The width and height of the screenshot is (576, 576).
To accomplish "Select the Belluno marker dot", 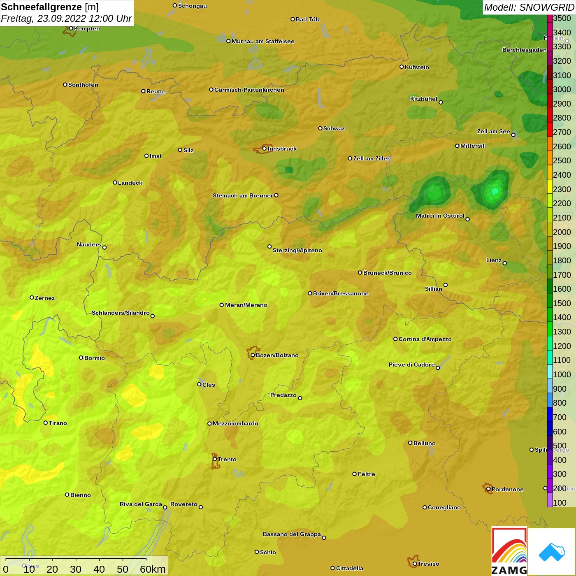I will click(x=410, y=443).
